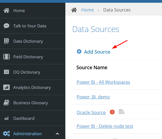Click the Home house icon in sidebar
162x139 pixels.
pyautogui.click(x=6, y=10)
